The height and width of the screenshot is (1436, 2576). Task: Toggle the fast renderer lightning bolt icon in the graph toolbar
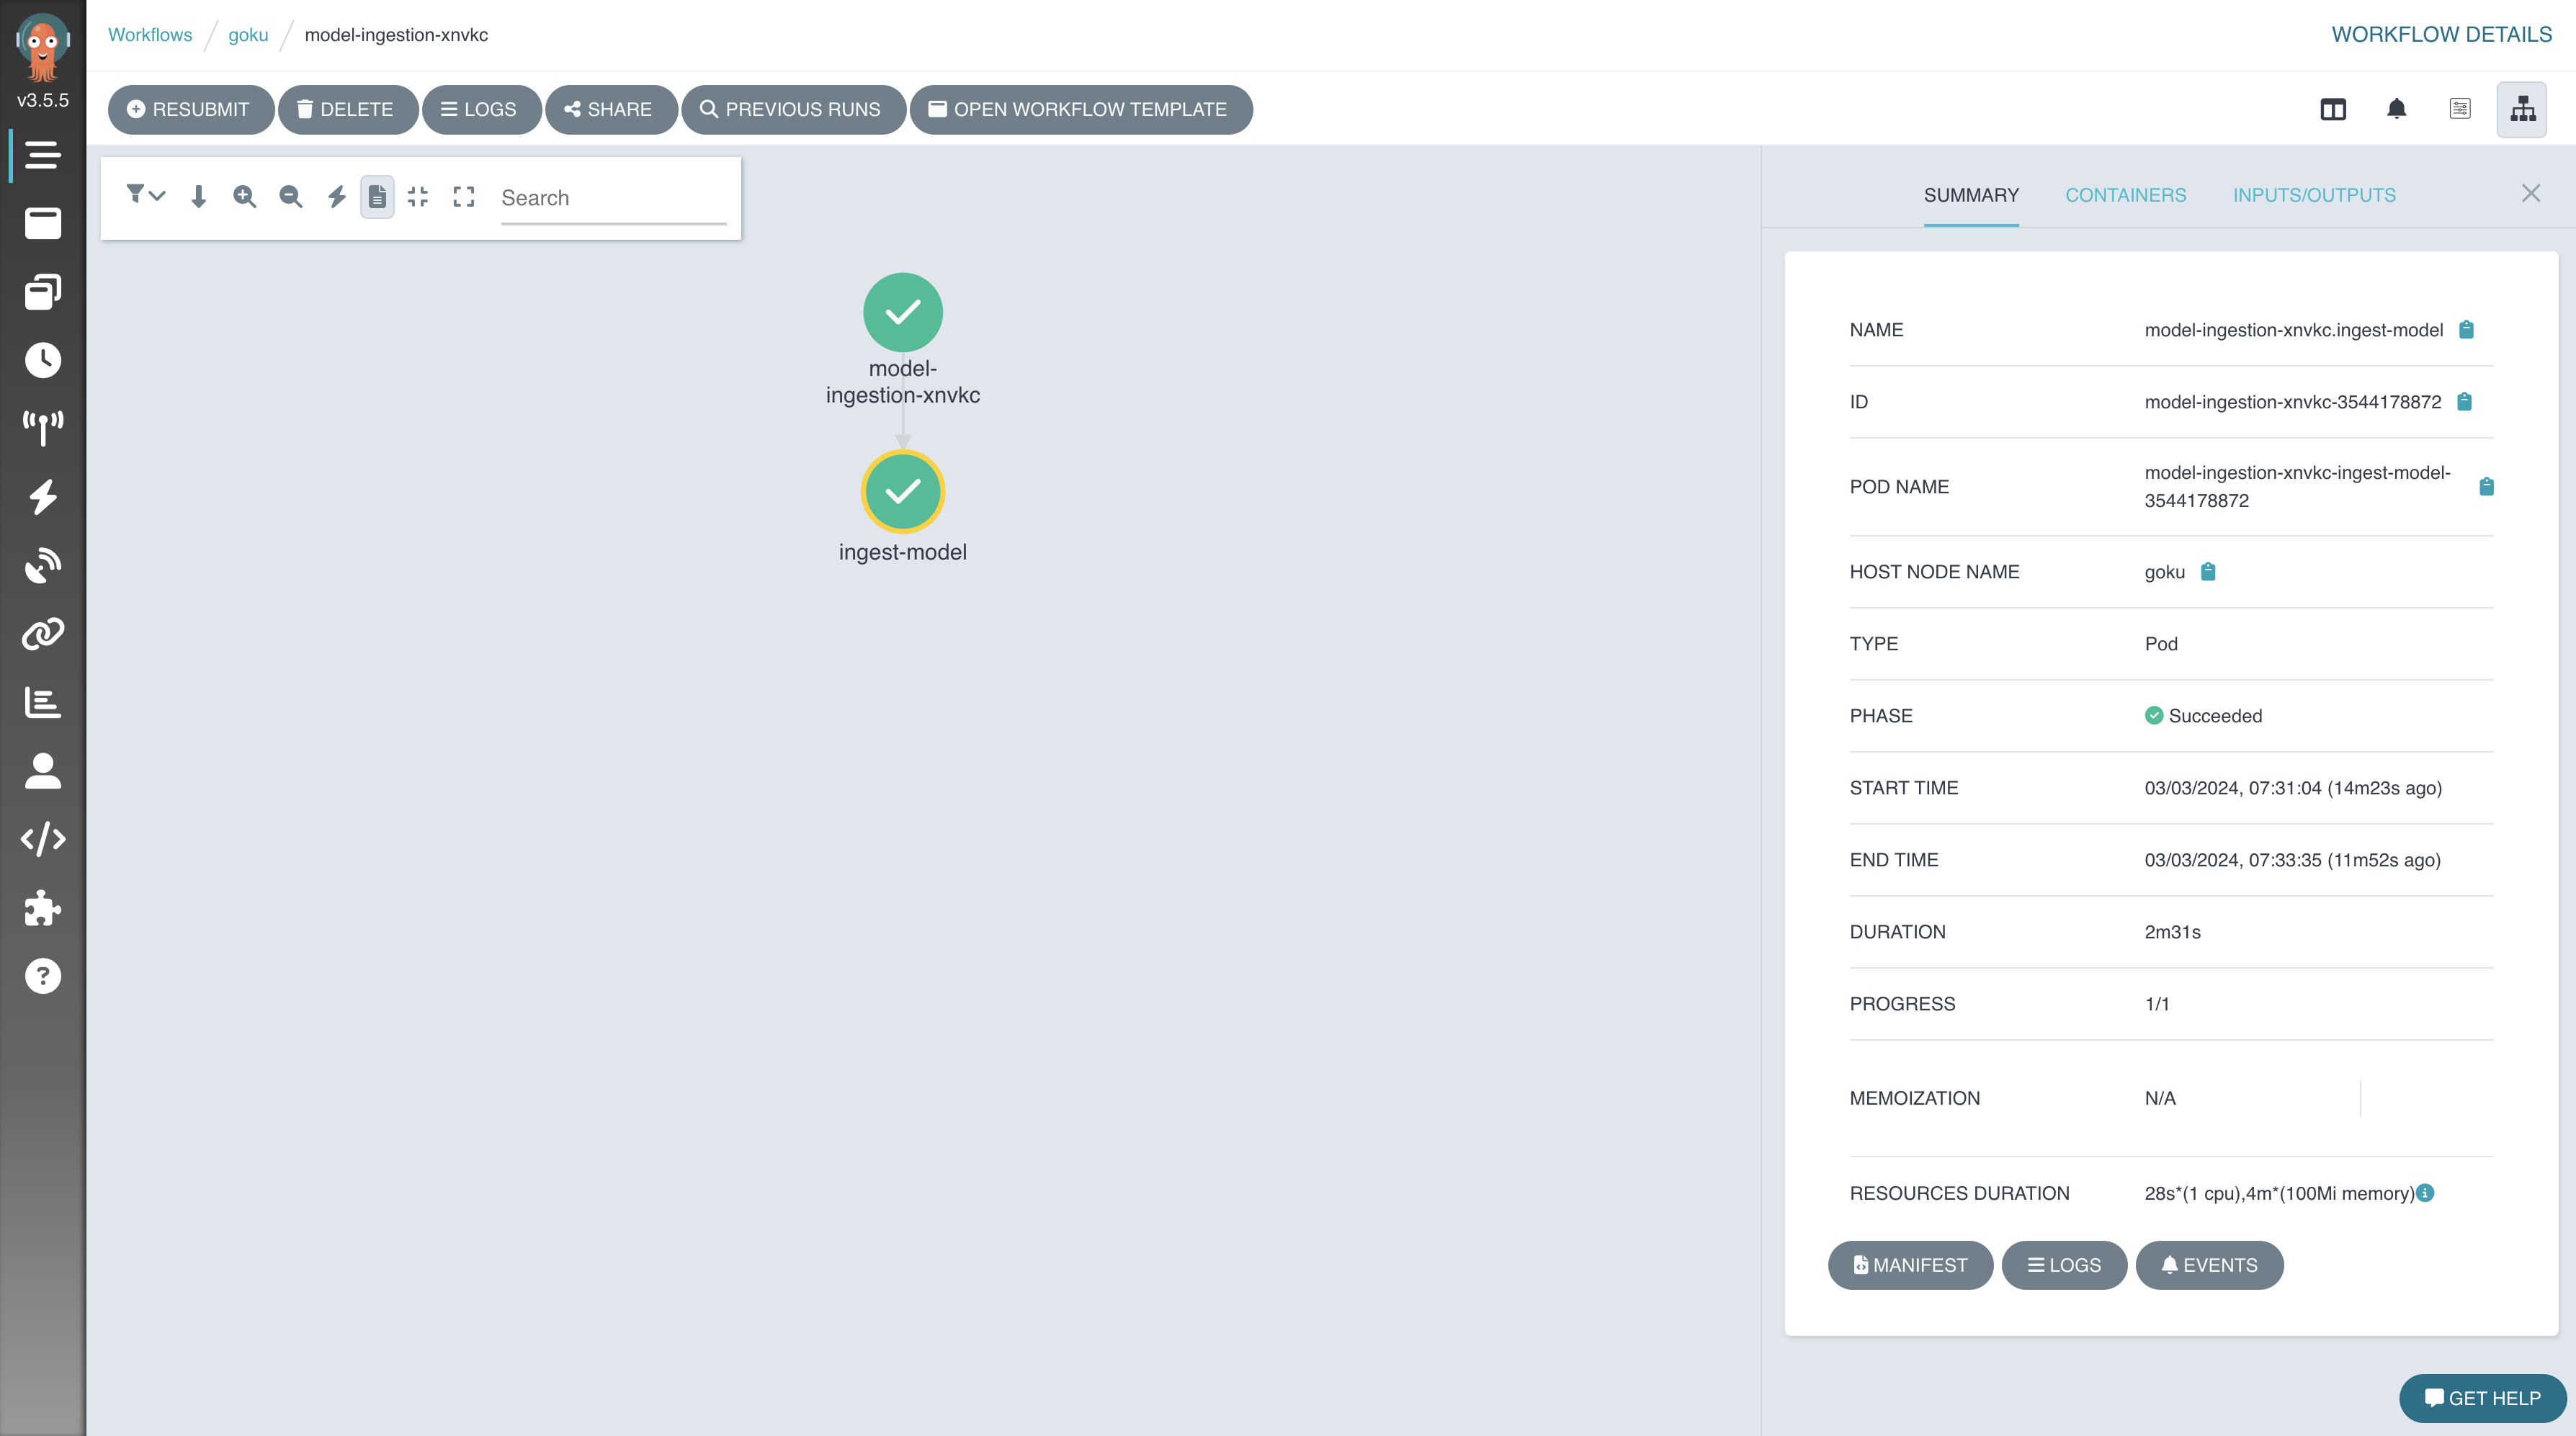point(336,197)
